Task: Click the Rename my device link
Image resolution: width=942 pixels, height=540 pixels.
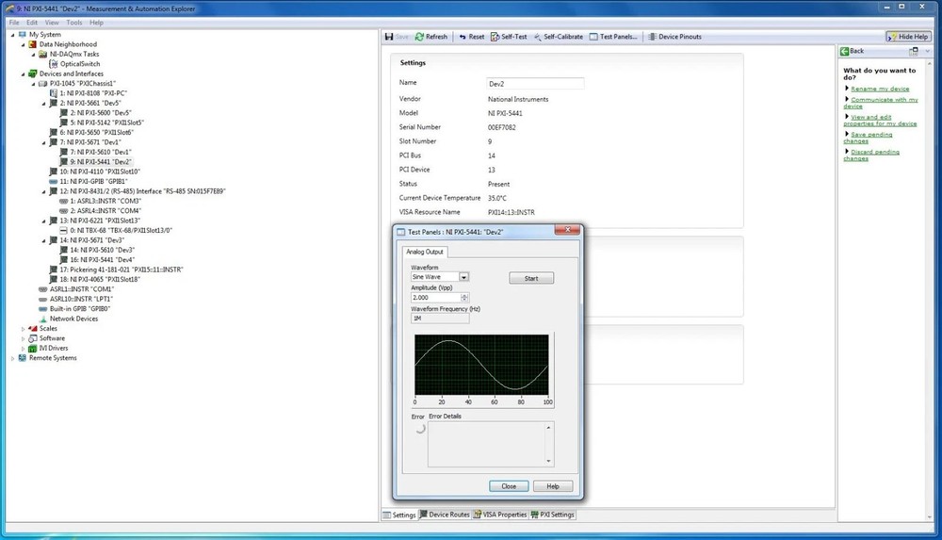Action: coord(880,89)
